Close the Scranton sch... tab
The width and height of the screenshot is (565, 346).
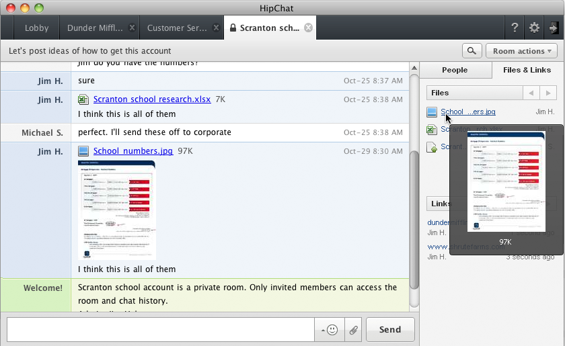click(308, 28)
